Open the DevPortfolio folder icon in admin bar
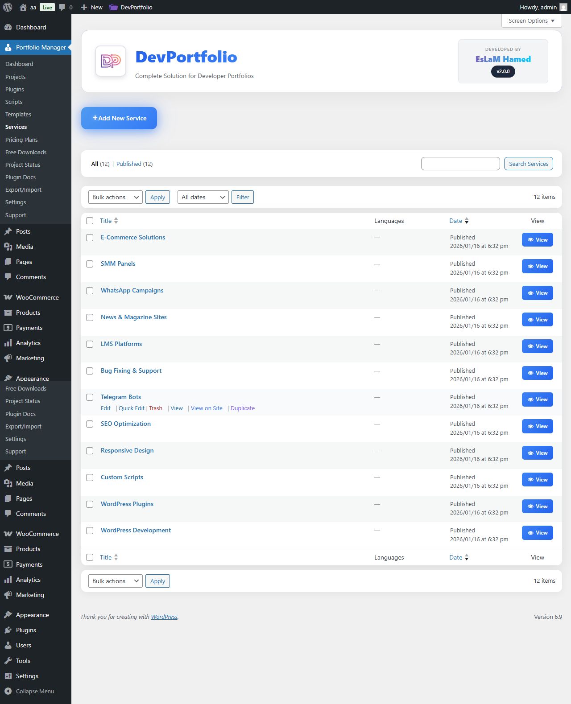 tap(113, 7)
